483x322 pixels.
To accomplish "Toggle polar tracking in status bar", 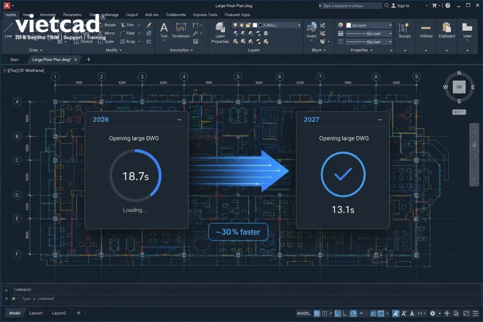I will pyautogui.click(x=353, y=313).
